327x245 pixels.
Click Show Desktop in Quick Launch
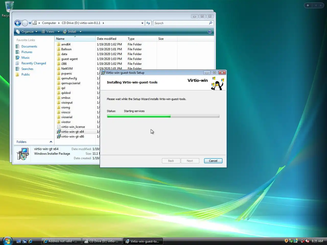[19, 241]
